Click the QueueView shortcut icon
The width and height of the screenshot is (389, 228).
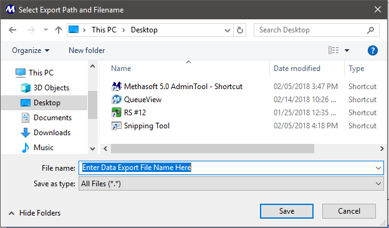[x=117, y=100]
